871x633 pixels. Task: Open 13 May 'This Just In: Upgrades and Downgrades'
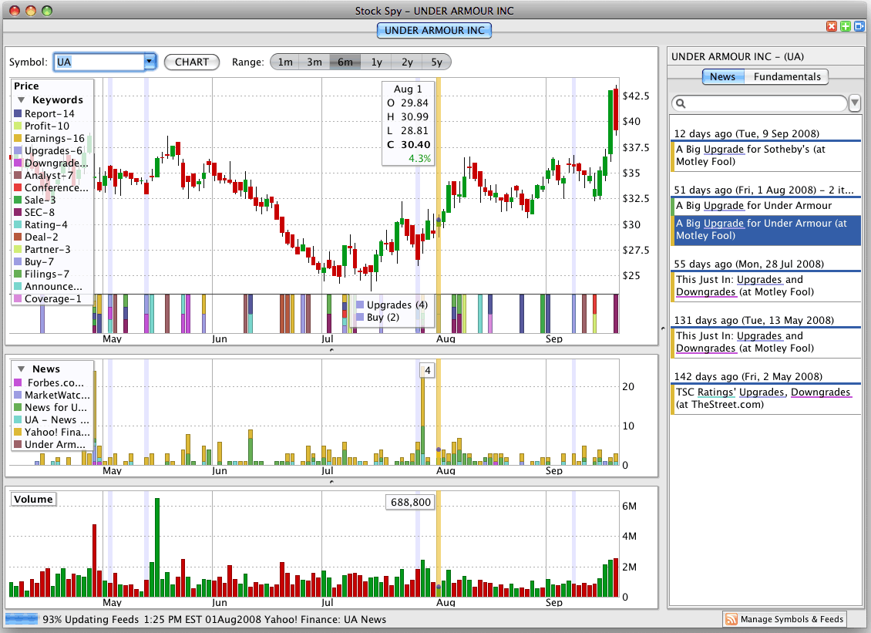click(x=766, y=342)
